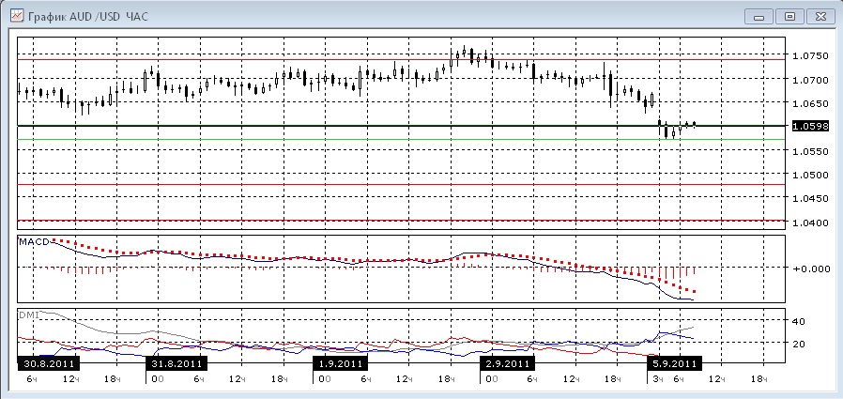
Task: Click the '3ч' time label after 5.9.2011
Action: pos(659,379)
